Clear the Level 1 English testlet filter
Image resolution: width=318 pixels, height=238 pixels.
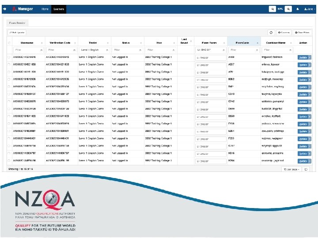coord(107,50)
